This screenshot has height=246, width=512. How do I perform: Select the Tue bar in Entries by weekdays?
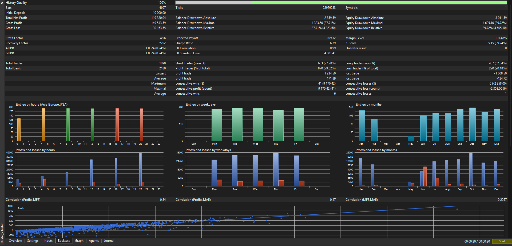tap(237, 124)
